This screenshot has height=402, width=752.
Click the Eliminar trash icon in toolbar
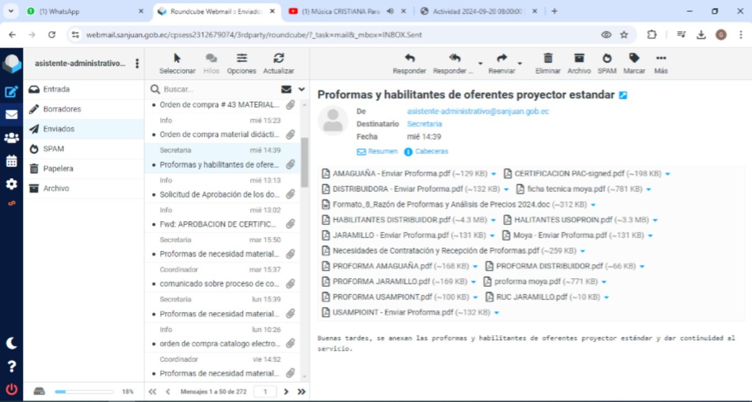tap(548, 58)
